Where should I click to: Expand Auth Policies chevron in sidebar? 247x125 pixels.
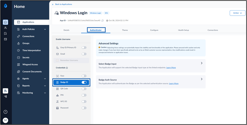pyautogui.click(x=45, y=29)
